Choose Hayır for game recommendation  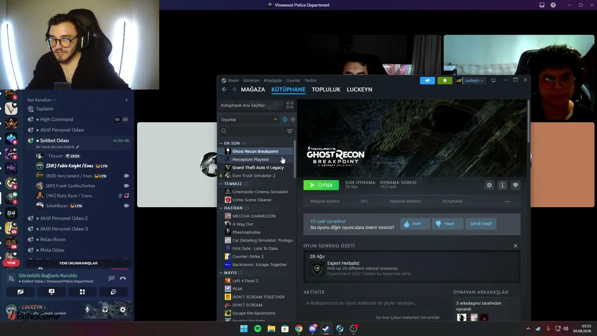click(x=447, y=224)
